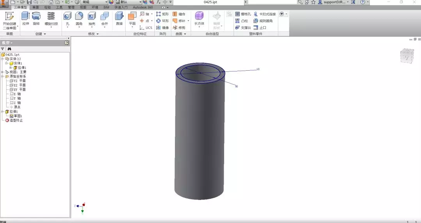421x223 pixels.
Task: Create a UCS coordinate system
Action: coord(146,28)
